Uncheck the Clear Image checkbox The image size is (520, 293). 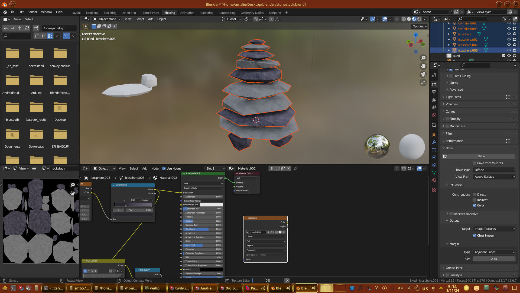474,235
